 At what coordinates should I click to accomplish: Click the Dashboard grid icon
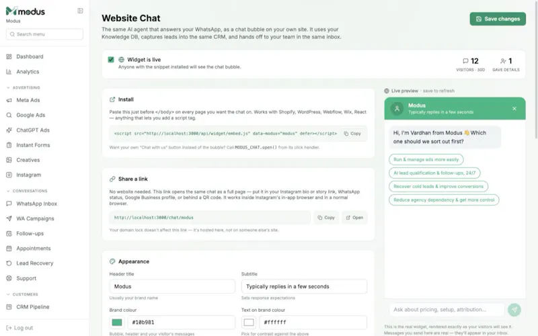pos(9,56)
